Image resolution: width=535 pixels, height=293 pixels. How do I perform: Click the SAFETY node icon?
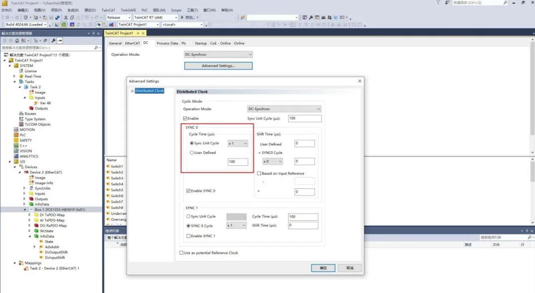(16, 141)
